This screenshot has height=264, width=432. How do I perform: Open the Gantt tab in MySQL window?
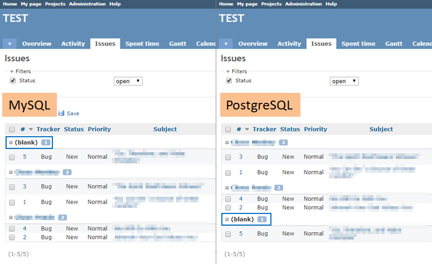178,44
